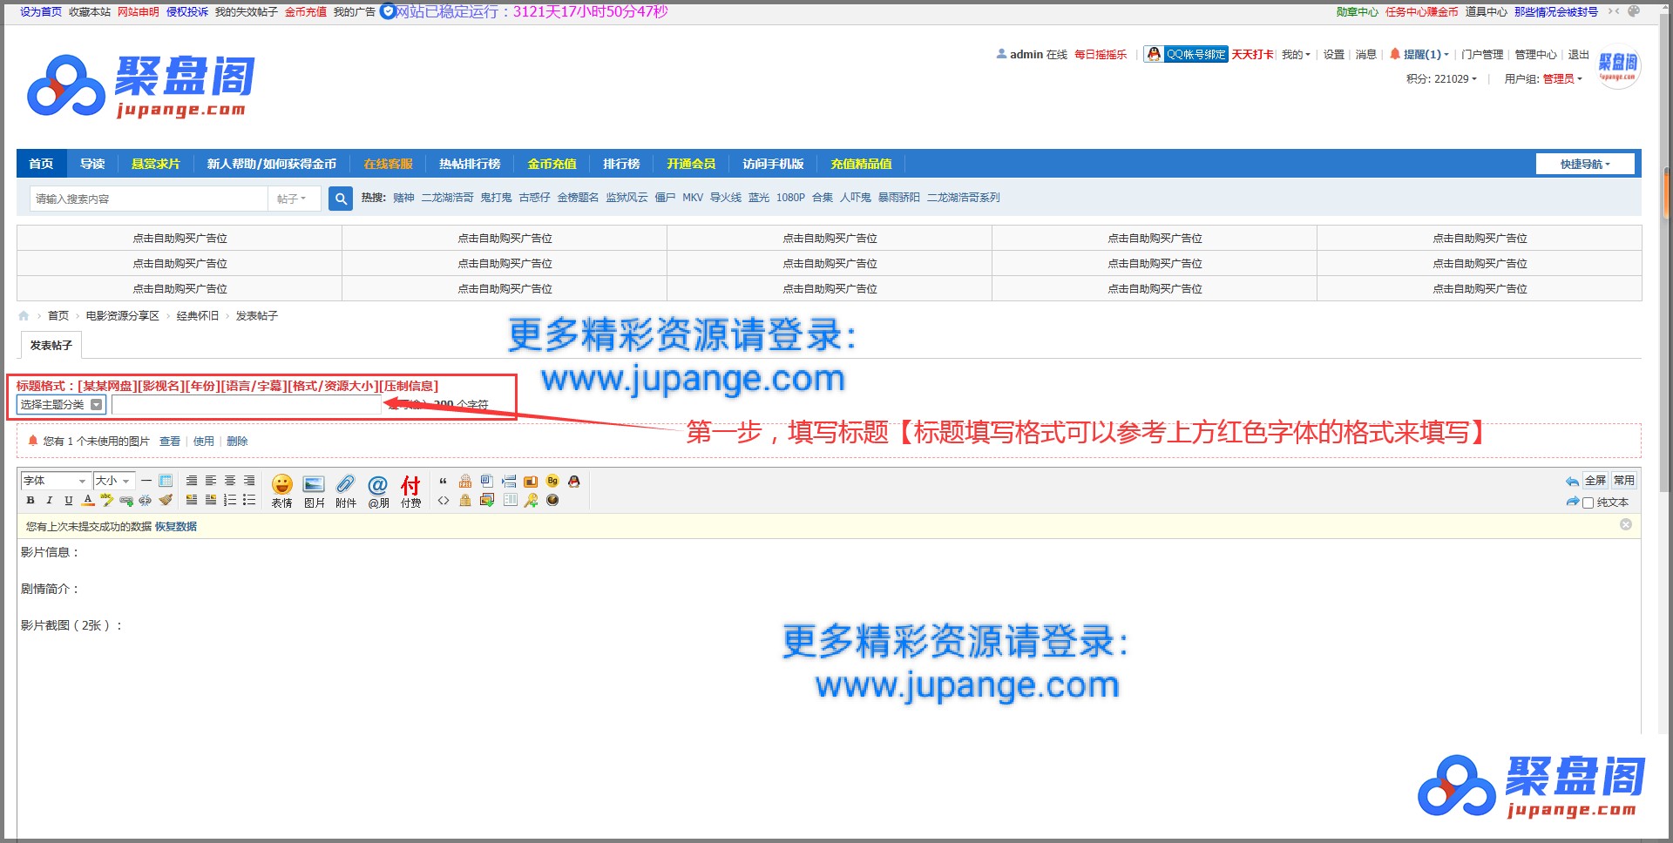
Task: Click the remove link icon
Action: (146, 500)
